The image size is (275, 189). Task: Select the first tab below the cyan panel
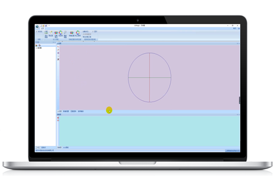59,148
